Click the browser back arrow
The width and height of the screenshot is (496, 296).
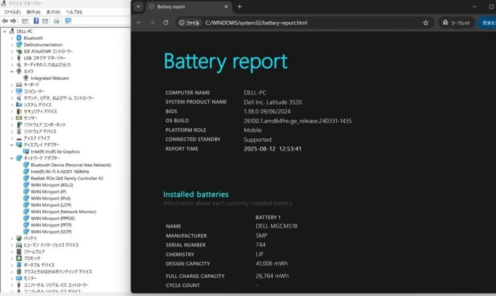pyautogui.click(x=139, y=23)
